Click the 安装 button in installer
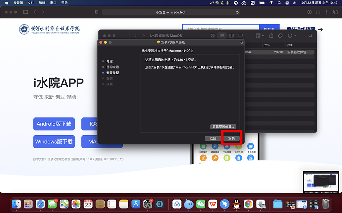This screenshot has width=342, height=213. click(232, 138)
